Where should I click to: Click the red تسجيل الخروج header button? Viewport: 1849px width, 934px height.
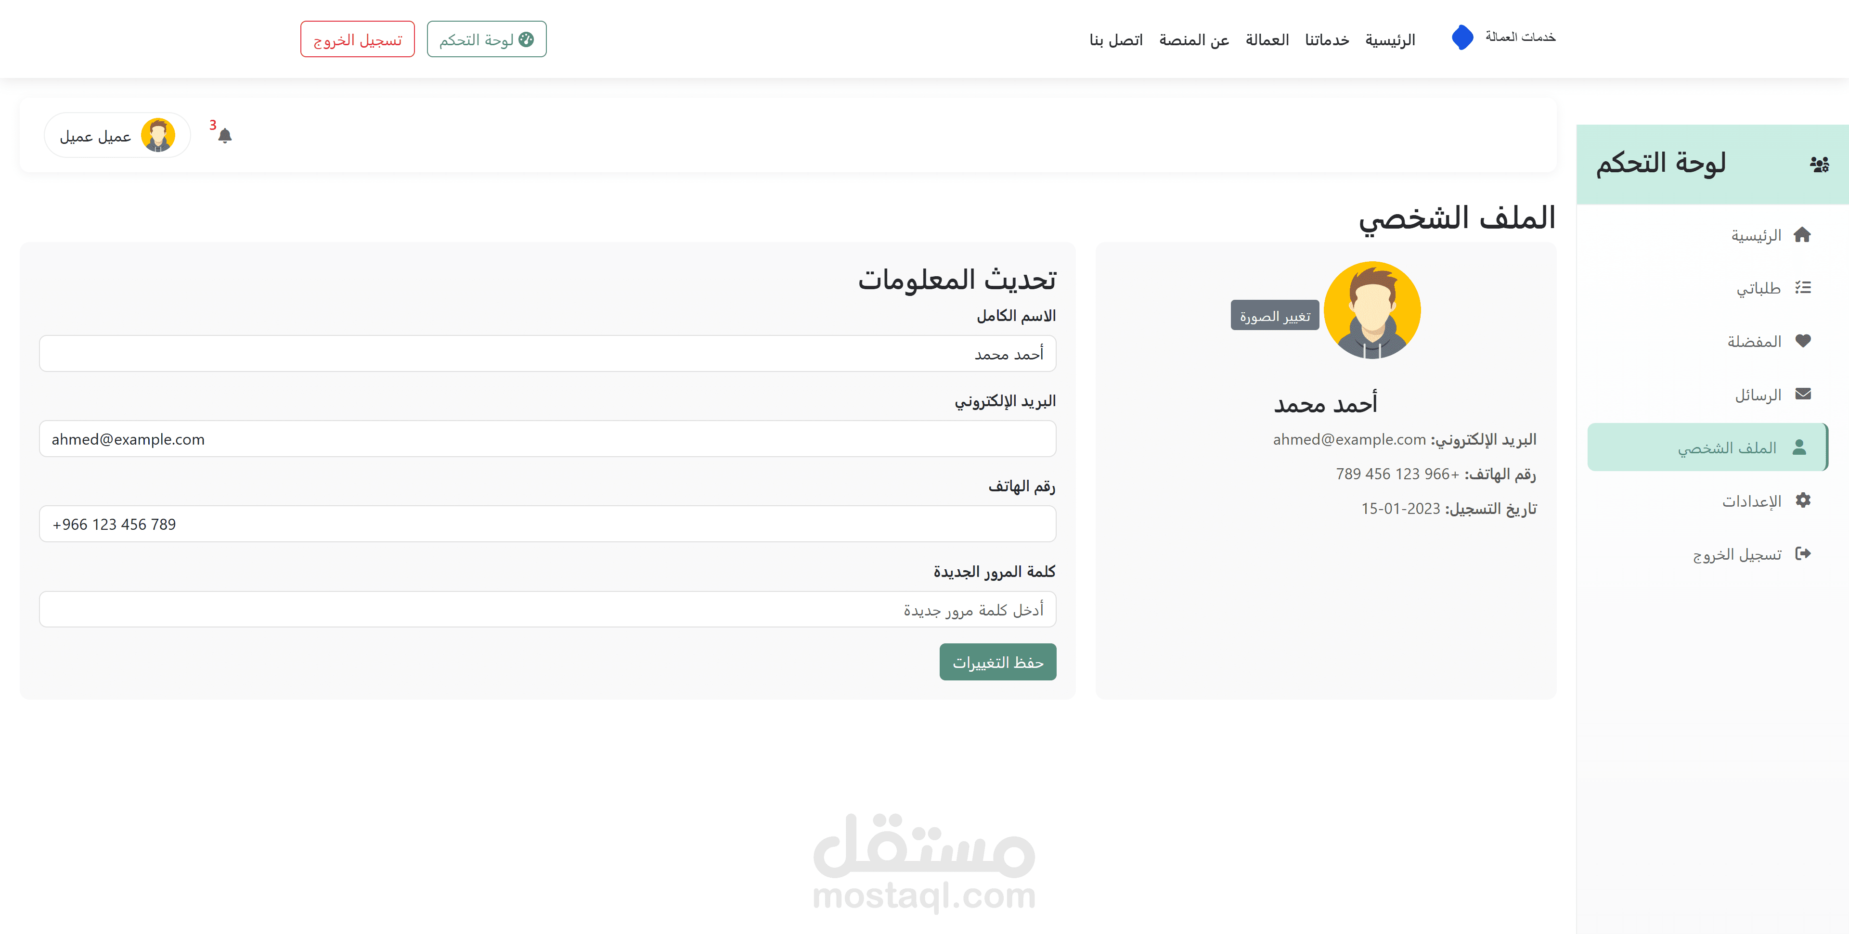click(358, 39)
